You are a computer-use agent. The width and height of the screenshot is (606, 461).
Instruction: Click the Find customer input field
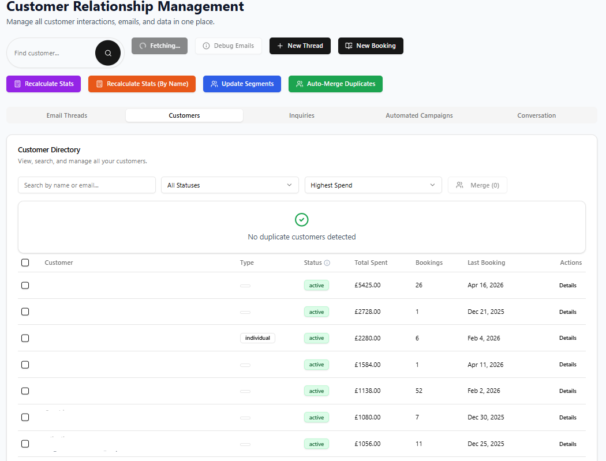pos(52,53)
